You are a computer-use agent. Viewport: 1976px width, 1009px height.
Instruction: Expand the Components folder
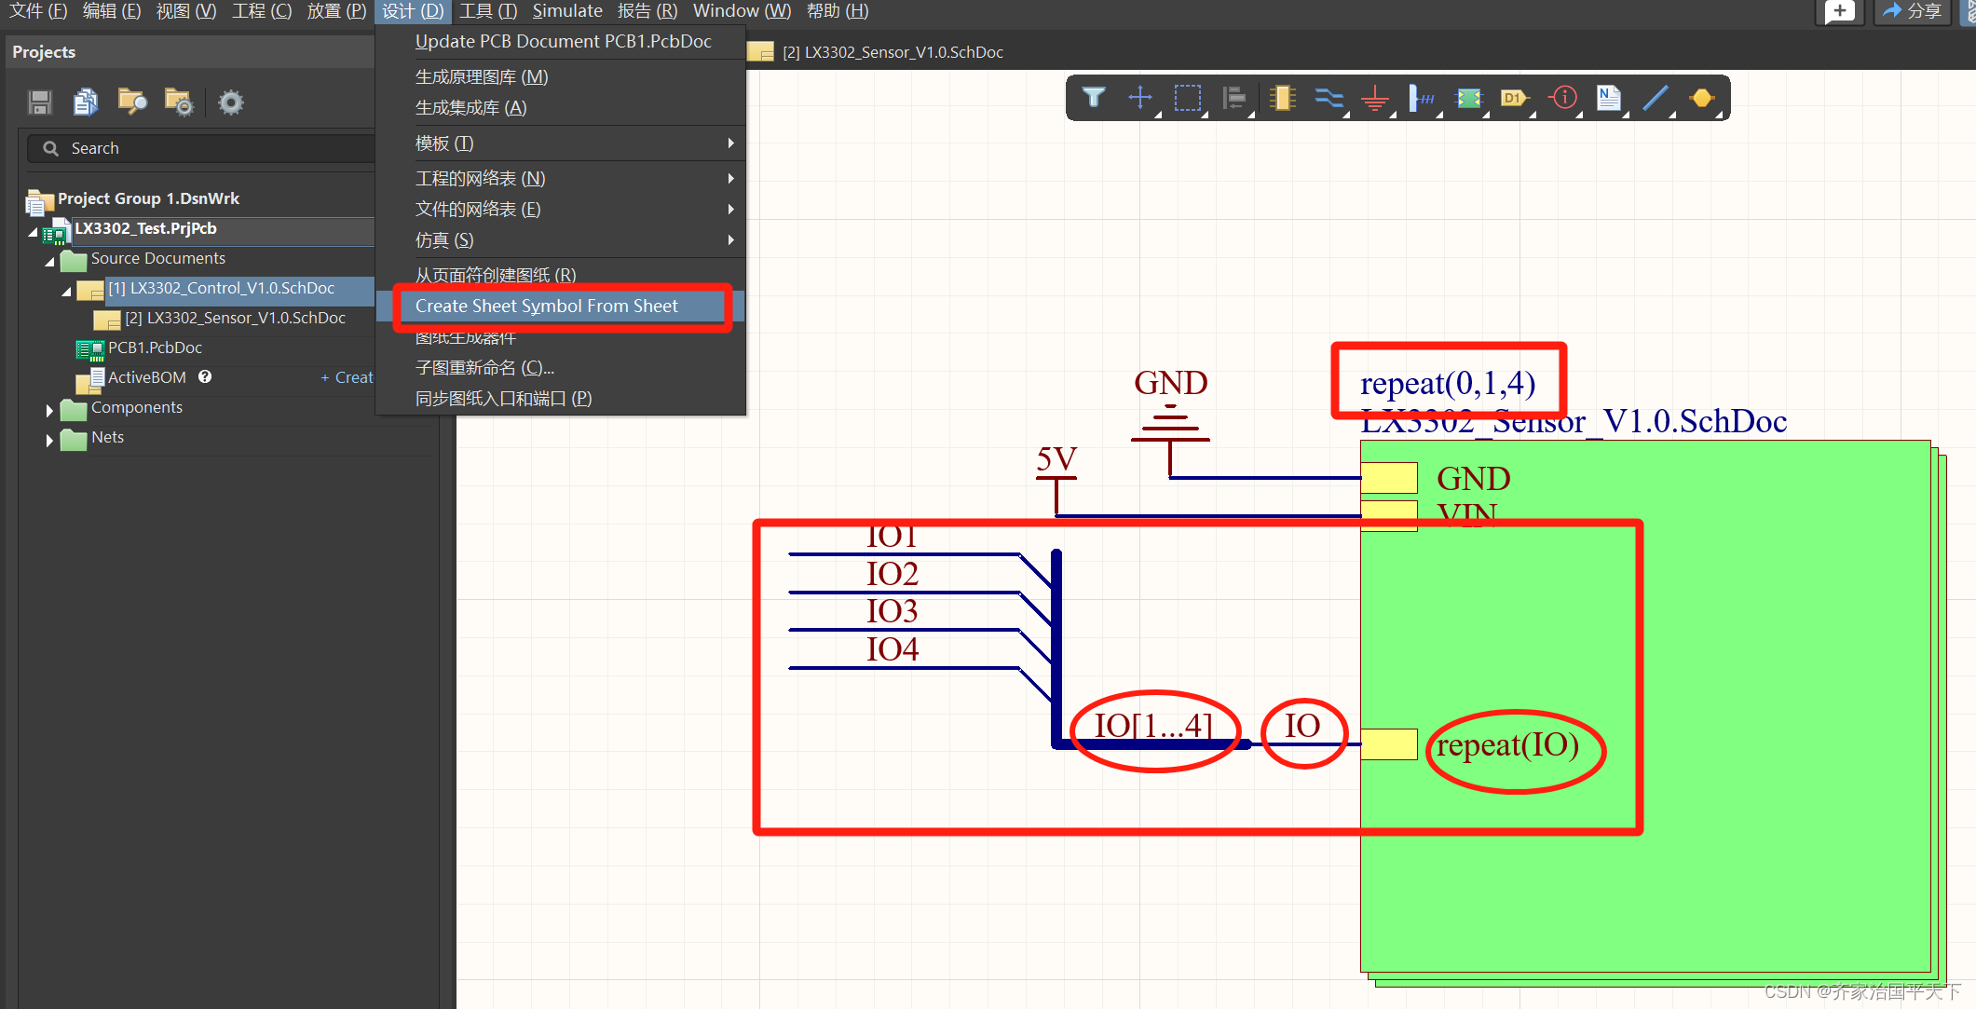point(49,410)
